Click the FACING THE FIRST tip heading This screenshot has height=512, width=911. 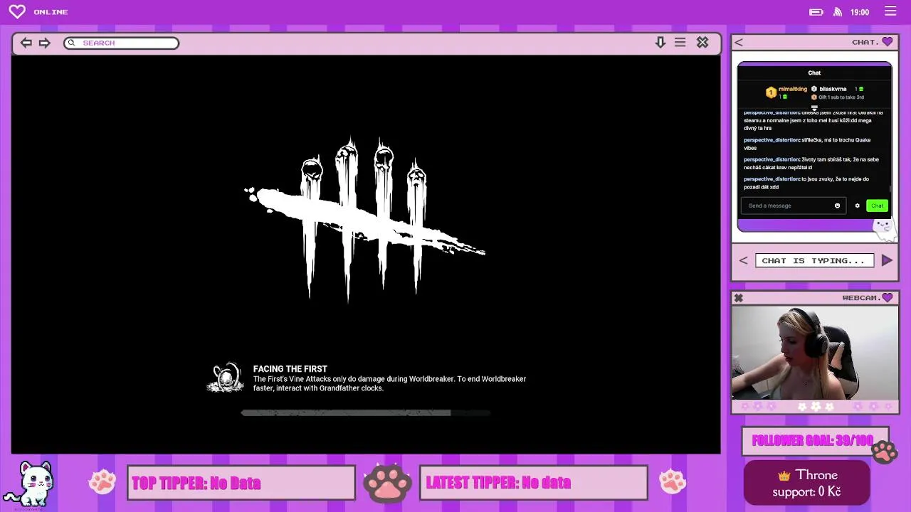(290, 369)
